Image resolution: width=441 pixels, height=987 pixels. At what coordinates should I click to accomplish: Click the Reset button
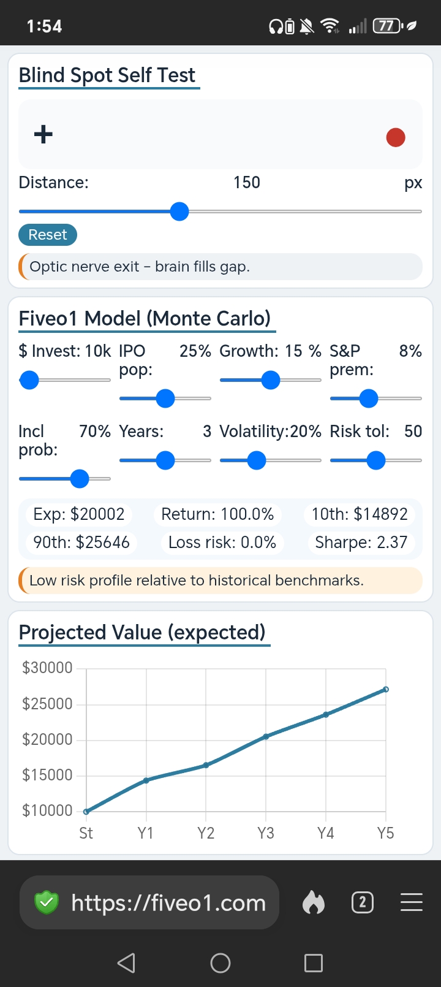tap(48, 235)
